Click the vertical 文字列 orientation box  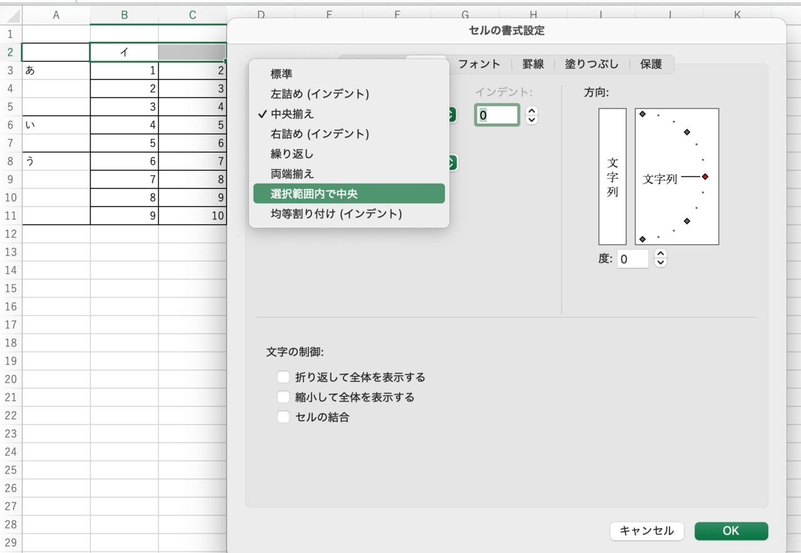pos(612,176)
